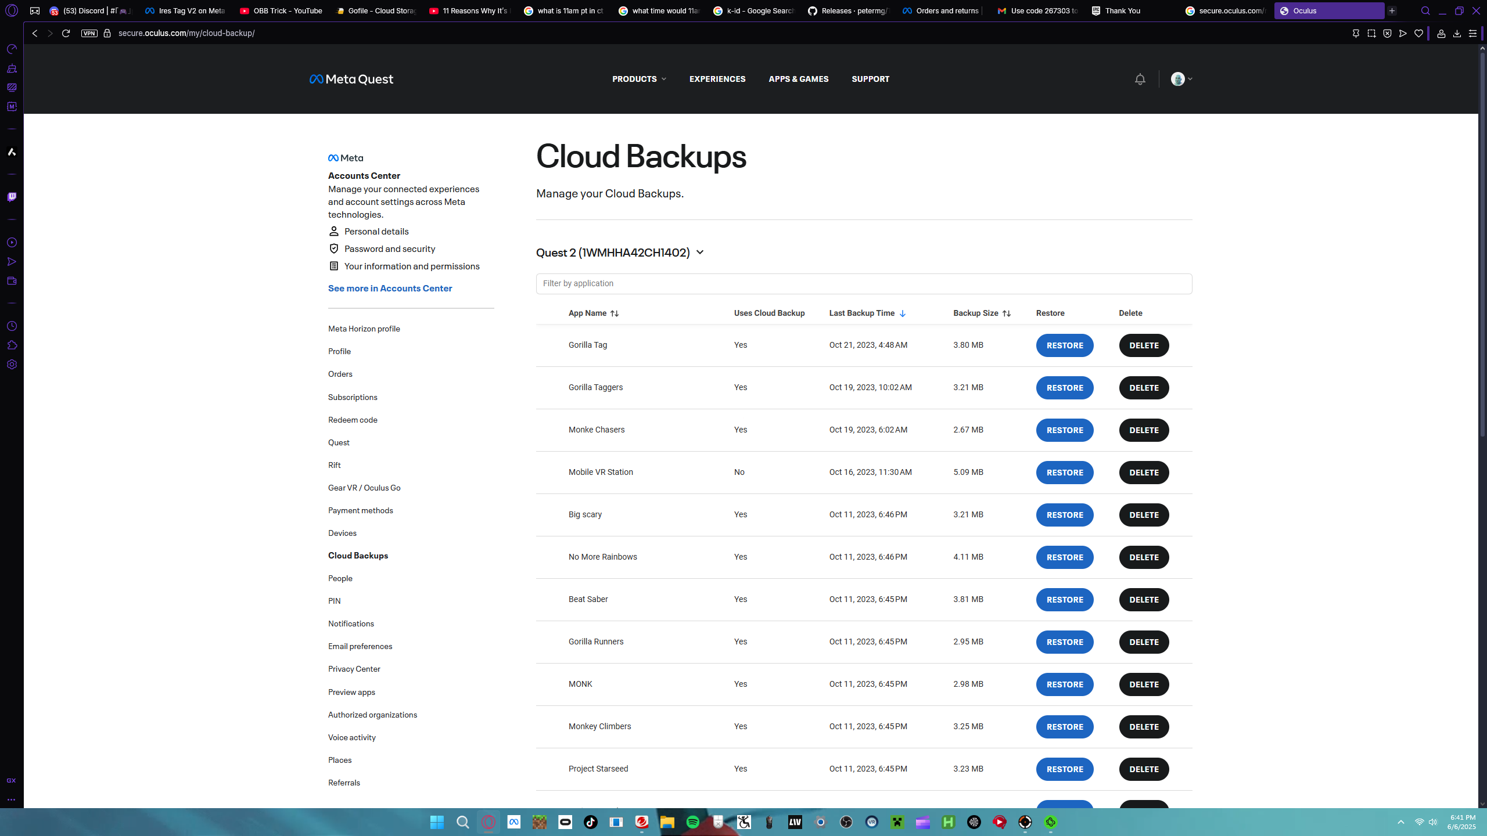The width and height of the screenshot is (1487, 836).
Task: Switch to Gofile Cloud Storage tab
Action: (376, 10)
